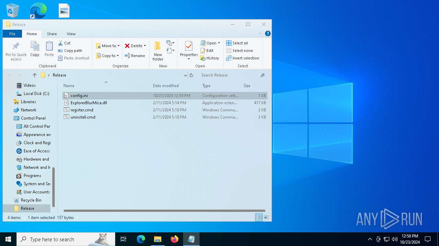Switch to Large icons view layout
The height and width of the screenshot is (246, 439).
pos(266,217)
